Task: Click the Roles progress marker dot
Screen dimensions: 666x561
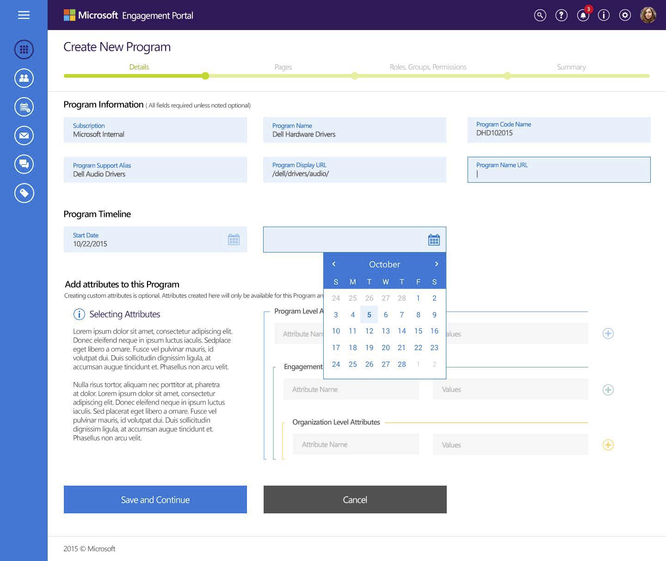Action: point(507,76)
